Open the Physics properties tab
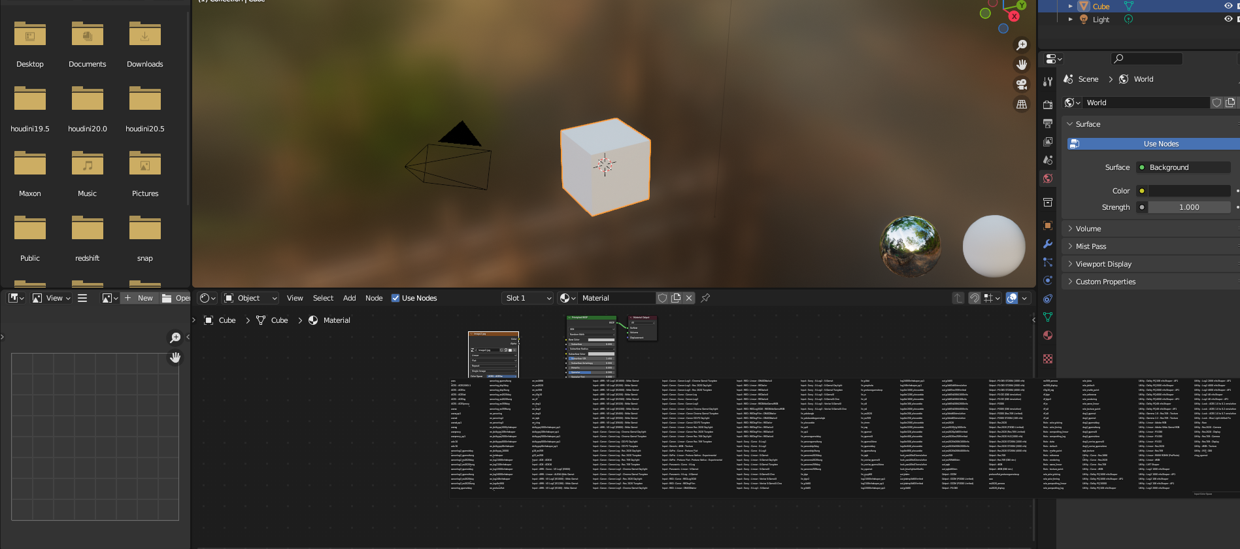1240x549 pixels. pyautogui.click(x=1048, y=280)
